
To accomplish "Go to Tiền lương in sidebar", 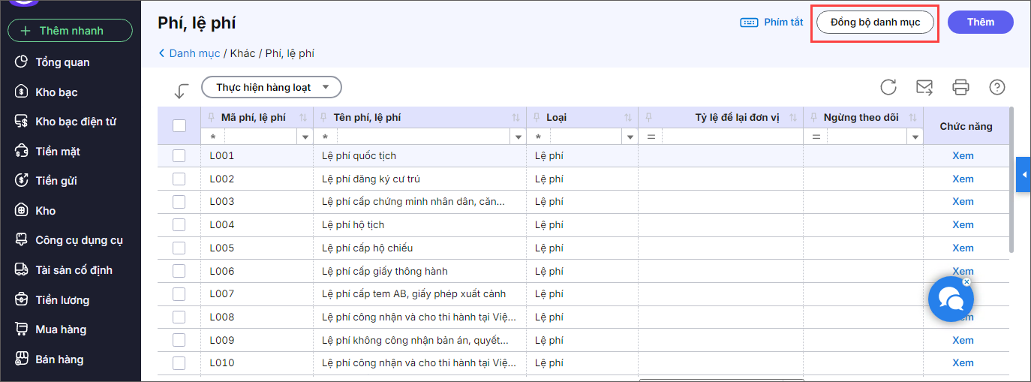I will [62, 300].
